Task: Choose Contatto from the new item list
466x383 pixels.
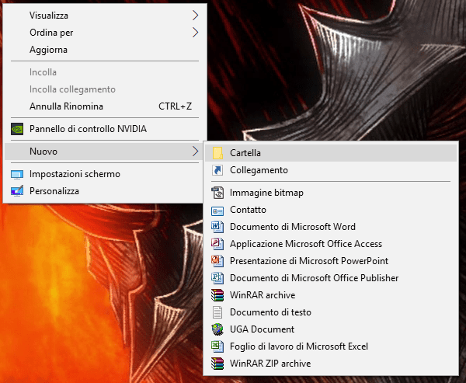Action: [248, 210]
